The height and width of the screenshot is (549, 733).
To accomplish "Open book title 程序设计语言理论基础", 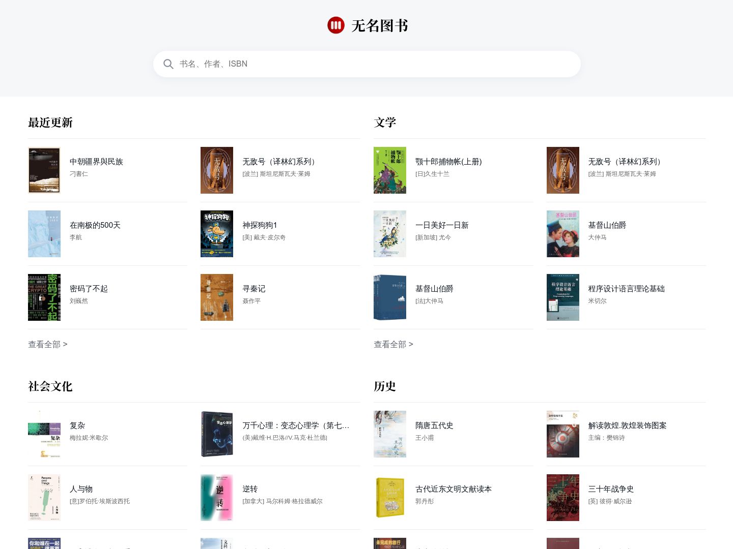I will (x=627, y=289).
